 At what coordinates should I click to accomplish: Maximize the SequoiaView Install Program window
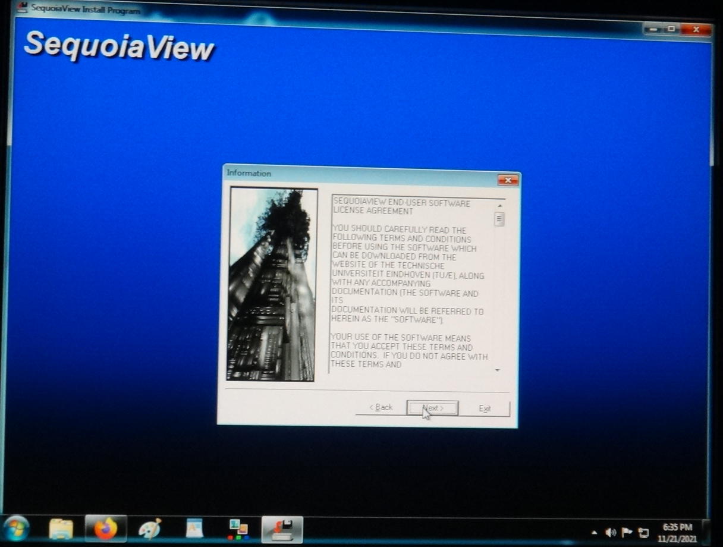pyautogui.click(x=671, y=29)
